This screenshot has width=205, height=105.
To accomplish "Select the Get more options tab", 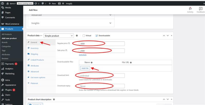I will pyautogui.click(x=41, y=77).
